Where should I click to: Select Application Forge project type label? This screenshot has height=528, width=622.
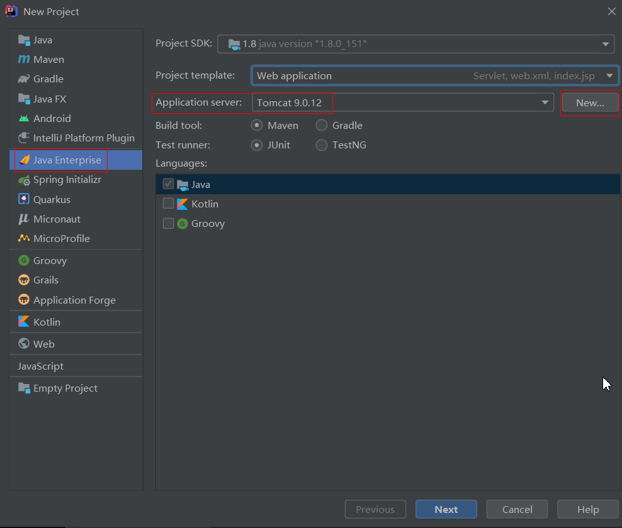(74, 300)
